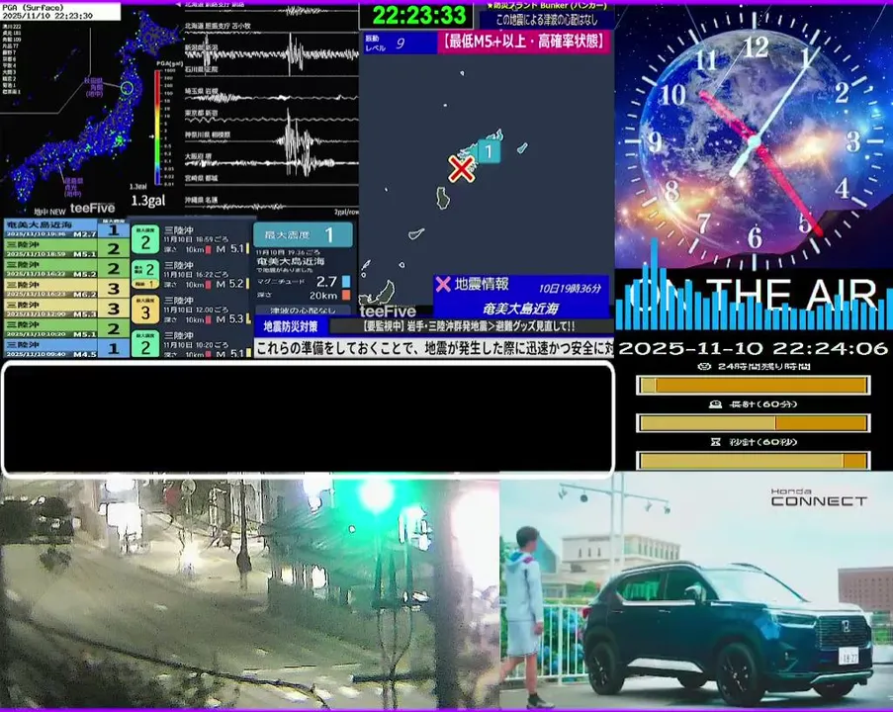
Task: Click the 埼玉県 岩槻 waveform row
Action: click(x=272, y=95)
